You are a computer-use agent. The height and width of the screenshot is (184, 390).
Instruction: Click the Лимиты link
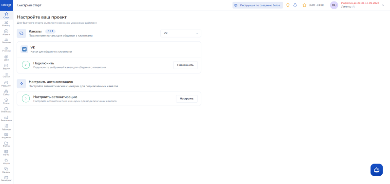[346, 7]
